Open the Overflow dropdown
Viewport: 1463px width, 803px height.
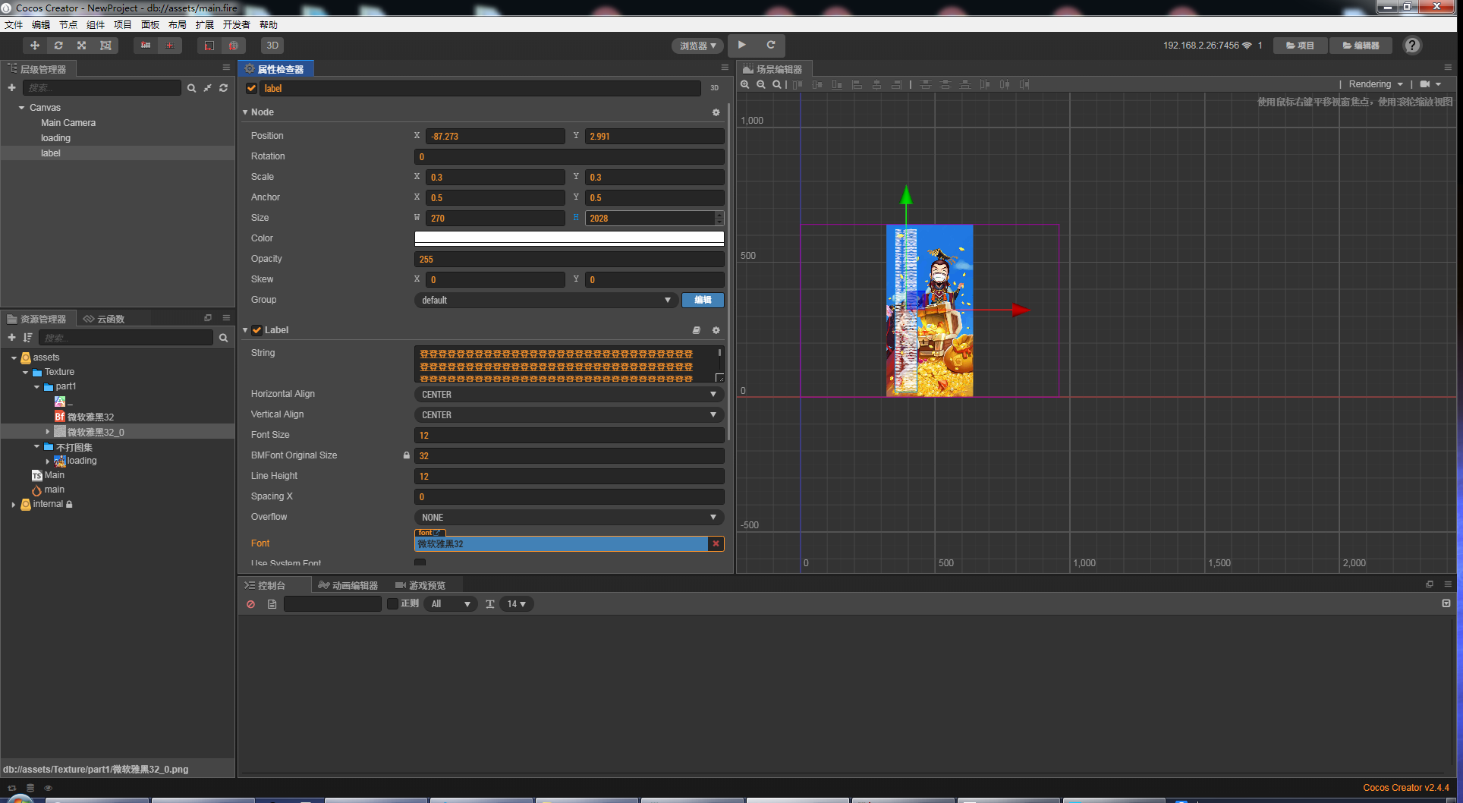coord(568,518)
